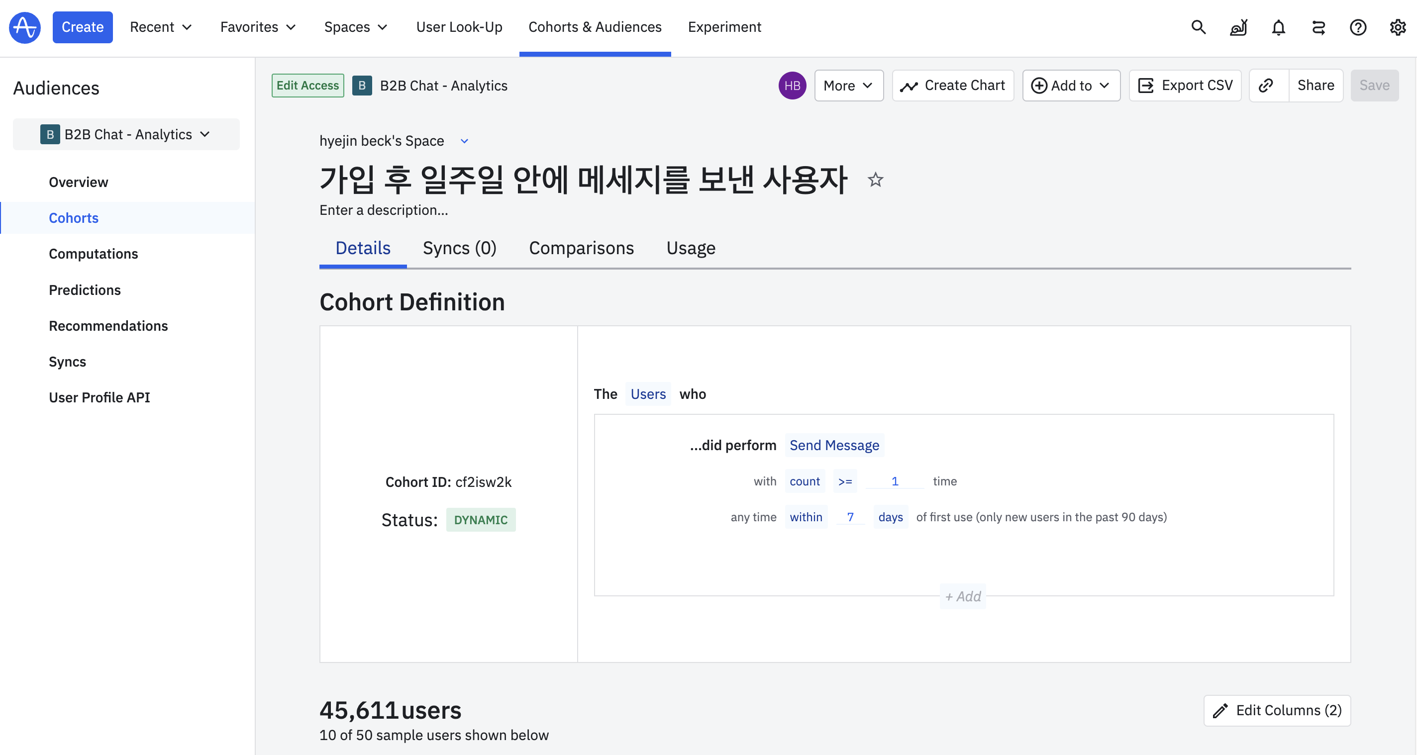Open the search magnifier icon
The height and width of the screenshot is (755, 1417).
click(1198, 27)
